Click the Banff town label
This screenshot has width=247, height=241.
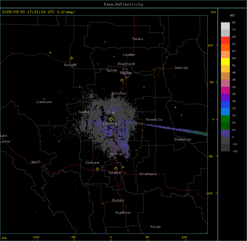(36, 162)
